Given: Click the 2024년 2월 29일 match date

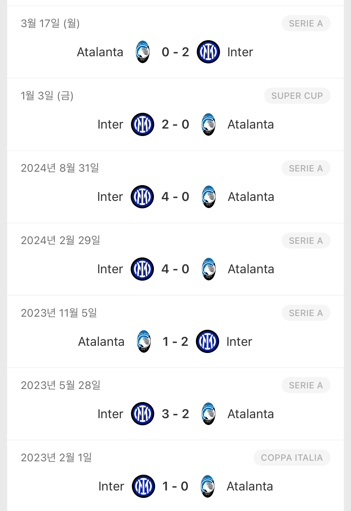Looking at the screenshot, I should click(60, 240).
